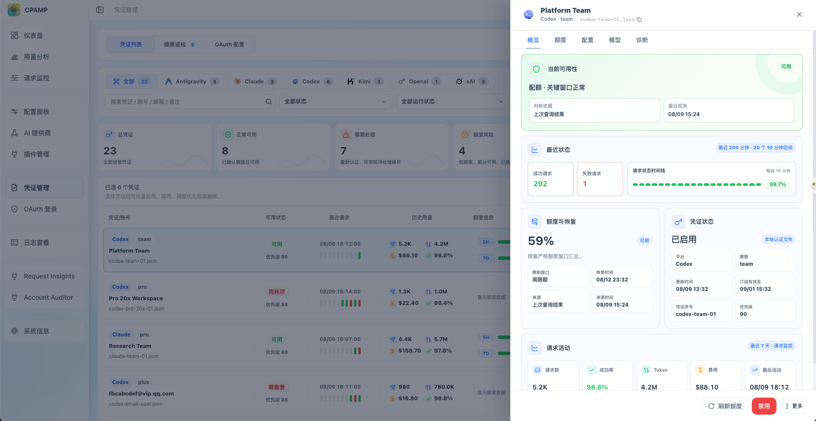This screenshot has height=421, width=816.
Task: Click 本地认证文件 badge
Action: pyautogui.click(x=778, y=239)
